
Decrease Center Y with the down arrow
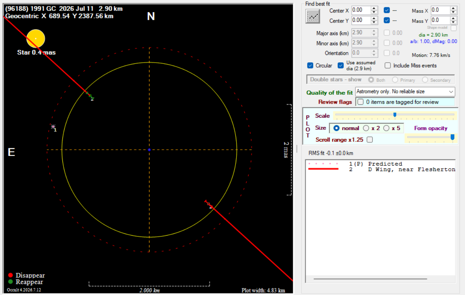coord(374,22)
